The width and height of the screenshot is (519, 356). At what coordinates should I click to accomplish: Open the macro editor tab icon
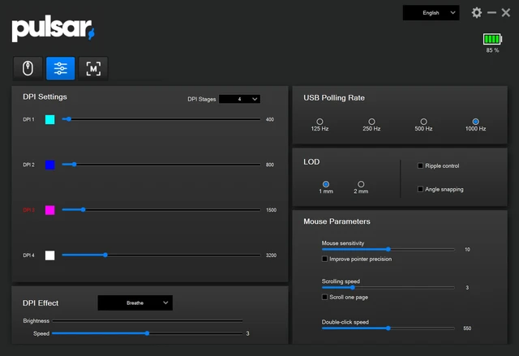(x=93, y=68)
